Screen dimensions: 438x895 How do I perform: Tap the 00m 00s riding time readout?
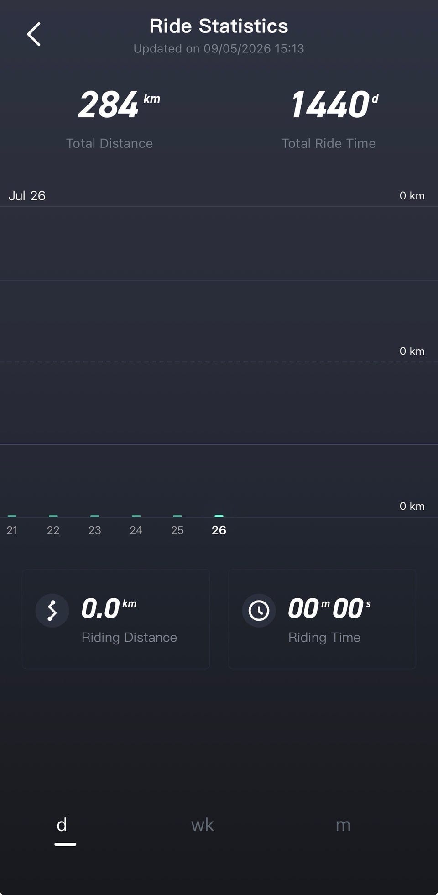(329, 609)
